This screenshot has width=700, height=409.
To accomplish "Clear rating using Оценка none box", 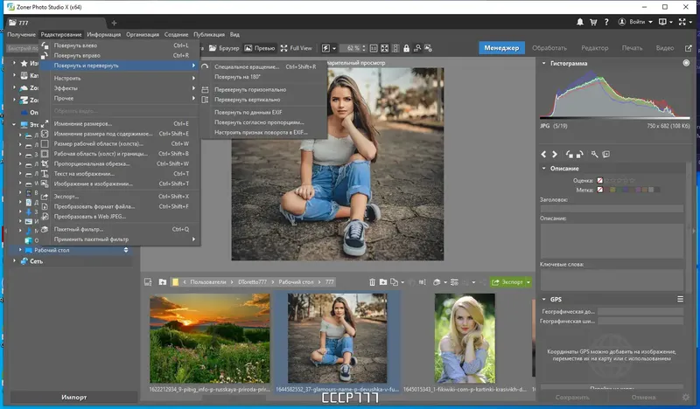I will click(x=600, y=180).
